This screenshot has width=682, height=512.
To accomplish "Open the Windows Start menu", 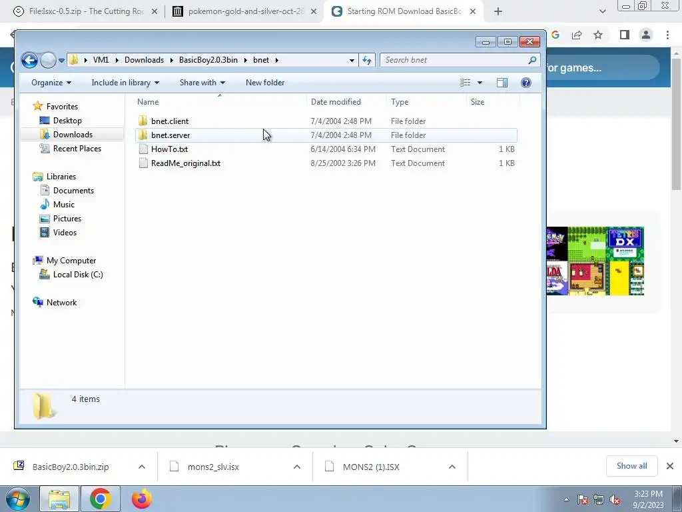I will click(17, 499).
